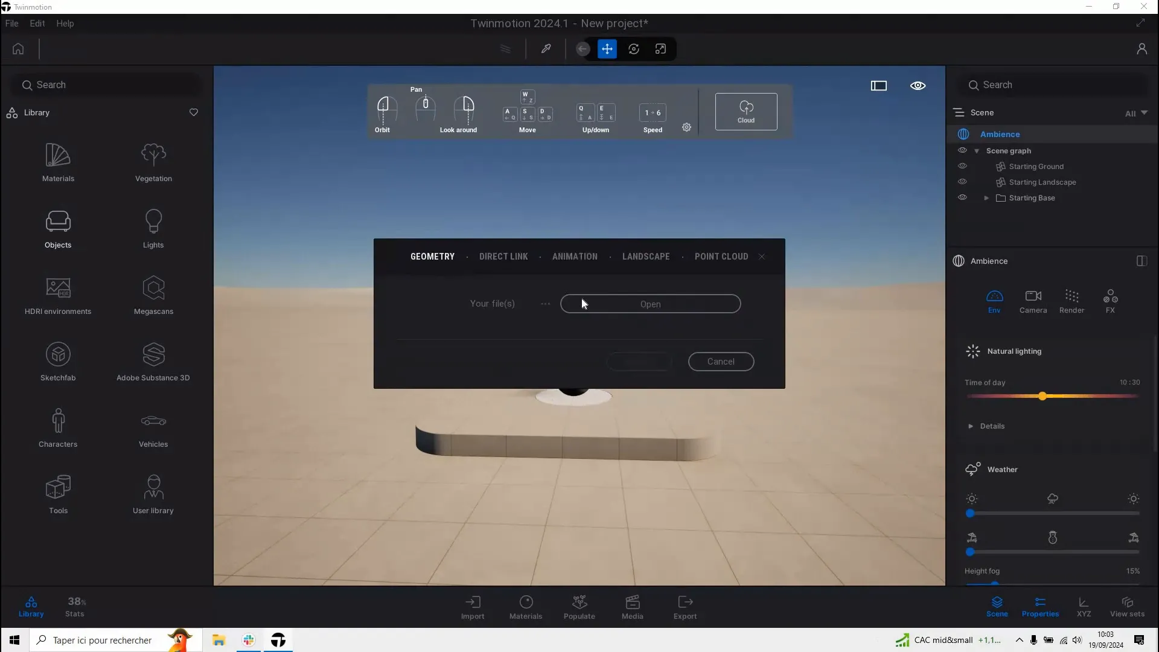Select the Scale gizmo tool
This screenshot has width=1159, height=652.
[x=660, y=49]
